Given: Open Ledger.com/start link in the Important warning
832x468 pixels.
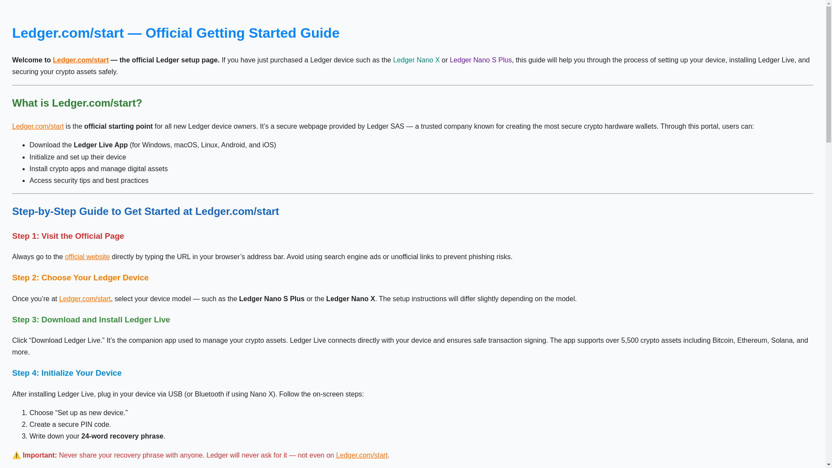Looking at the screenshot, I should coord(361,455).
